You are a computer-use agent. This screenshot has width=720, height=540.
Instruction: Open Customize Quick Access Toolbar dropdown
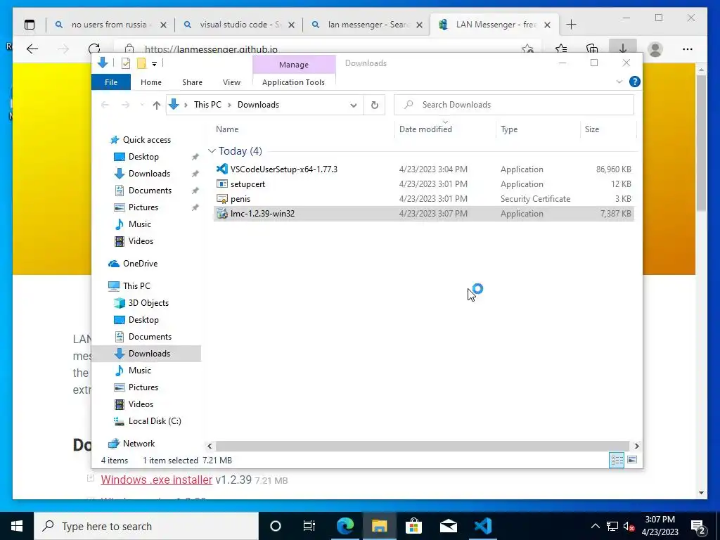click(x=154, y=64)
